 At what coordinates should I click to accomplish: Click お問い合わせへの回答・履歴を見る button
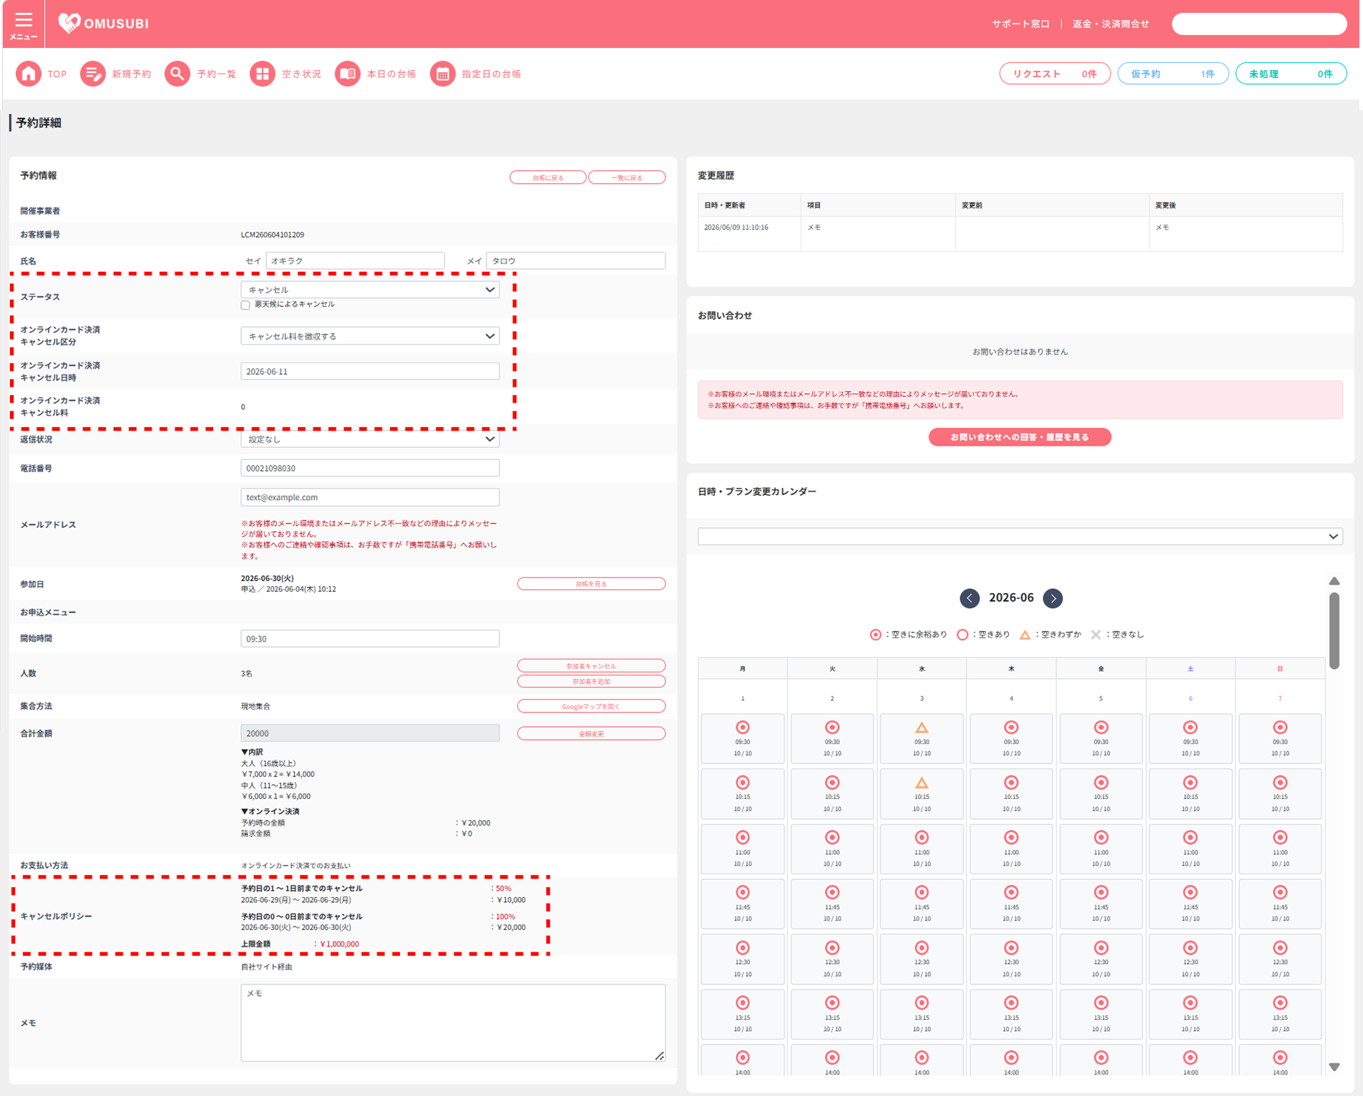[x=1020, y=437]
